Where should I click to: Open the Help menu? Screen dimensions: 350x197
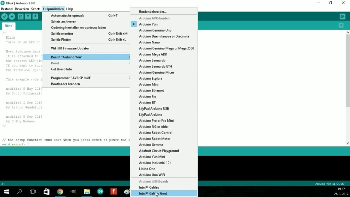pos(70,9)
